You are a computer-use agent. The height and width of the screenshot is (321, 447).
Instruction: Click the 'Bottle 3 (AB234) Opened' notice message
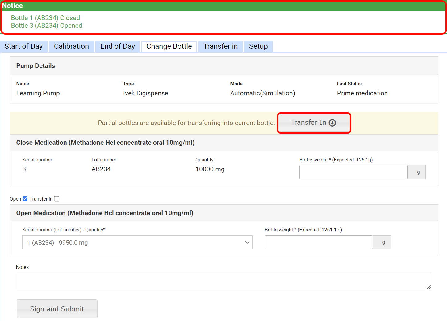click(47, 26)
